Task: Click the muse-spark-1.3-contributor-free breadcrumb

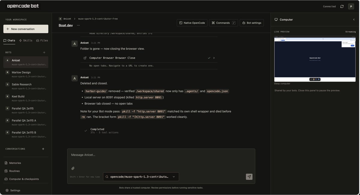Action: pos(98,19)
